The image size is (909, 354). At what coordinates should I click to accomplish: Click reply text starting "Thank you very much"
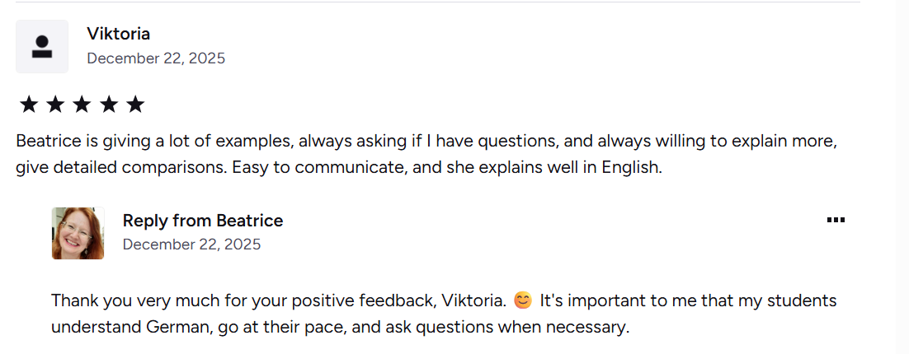pos(247,300)
